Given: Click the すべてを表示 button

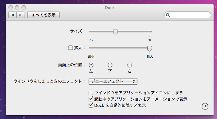Looking at the screenshot, I should coord(44,15).
